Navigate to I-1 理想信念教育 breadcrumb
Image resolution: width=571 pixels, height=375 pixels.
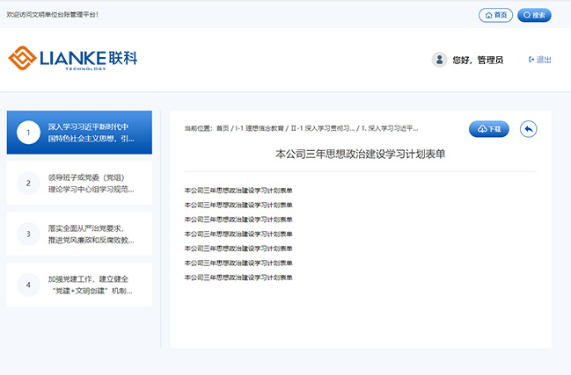pyautogui.click(x=259, y=128)
